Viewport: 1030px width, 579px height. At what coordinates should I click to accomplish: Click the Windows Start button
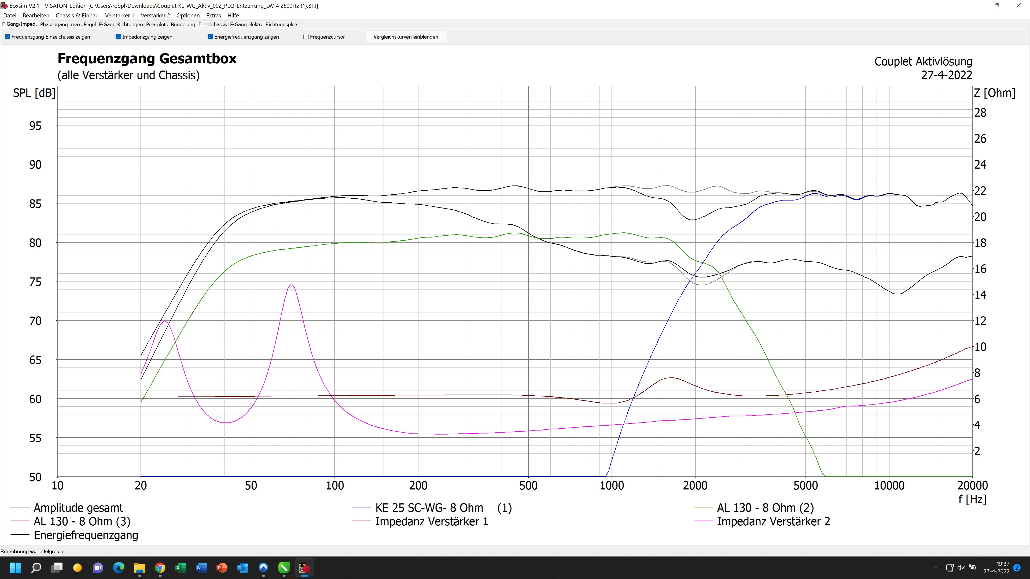[15, 568]
